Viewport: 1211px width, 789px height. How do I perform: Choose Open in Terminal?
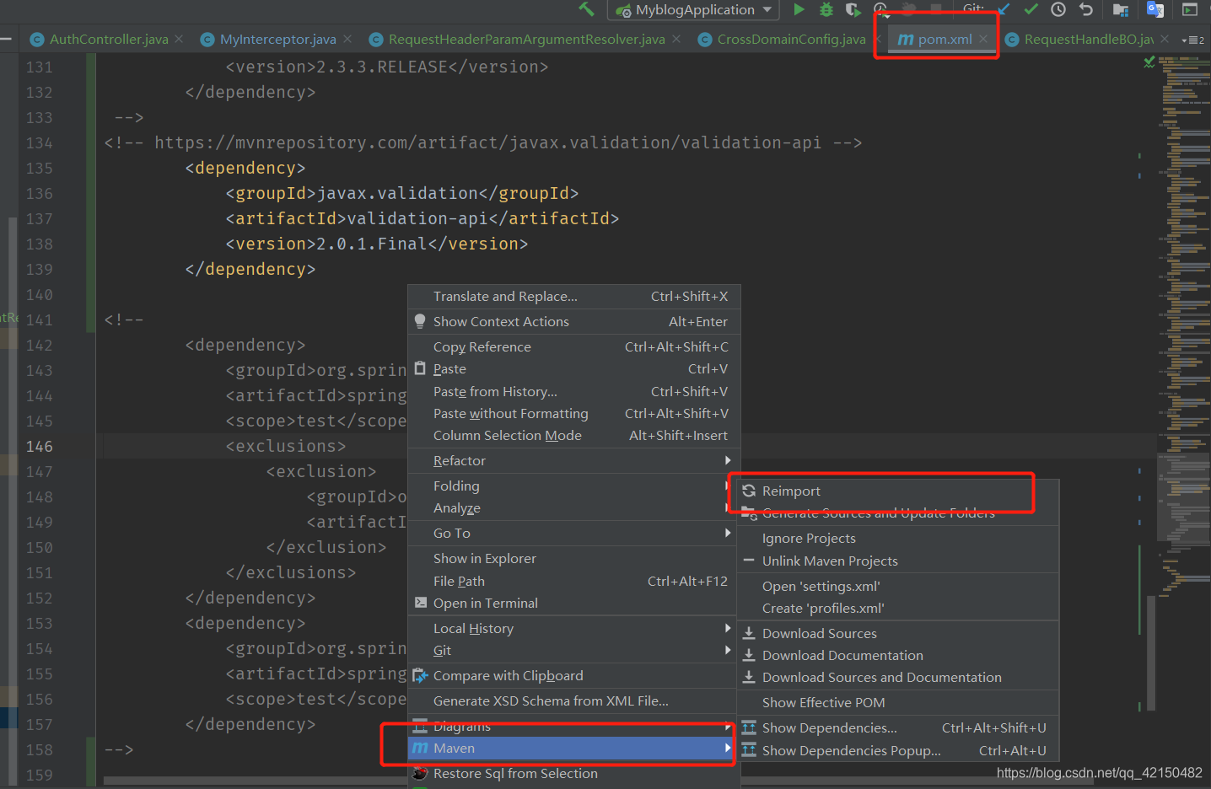(573, 604)
